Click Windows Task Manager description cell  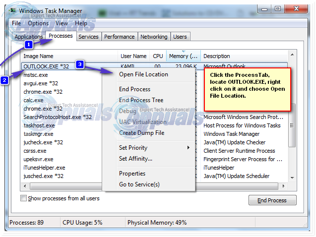[231, 134]
